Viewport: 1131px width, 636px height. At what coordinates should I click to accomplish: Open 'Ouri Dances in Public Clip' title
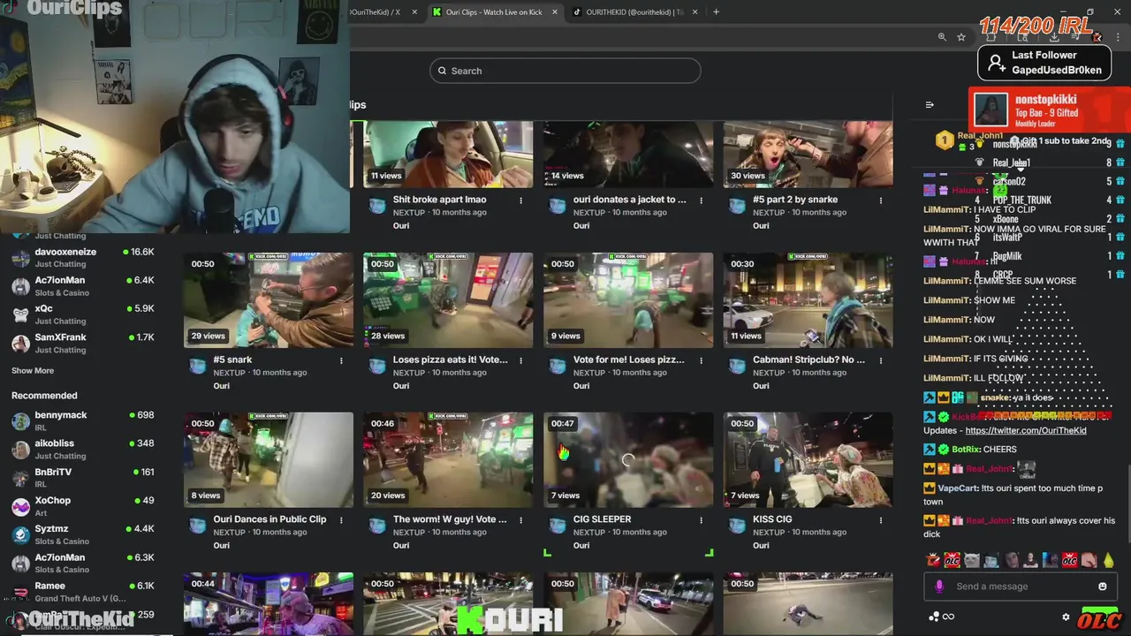[269, 519]
